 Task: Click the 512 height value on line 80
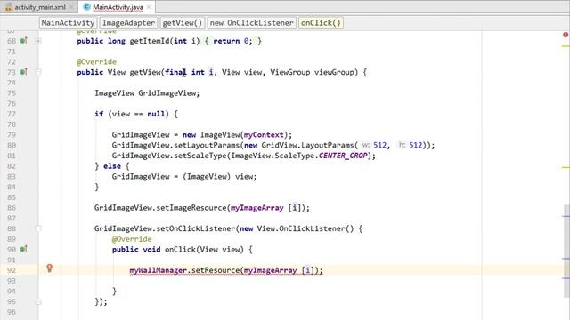416,145
